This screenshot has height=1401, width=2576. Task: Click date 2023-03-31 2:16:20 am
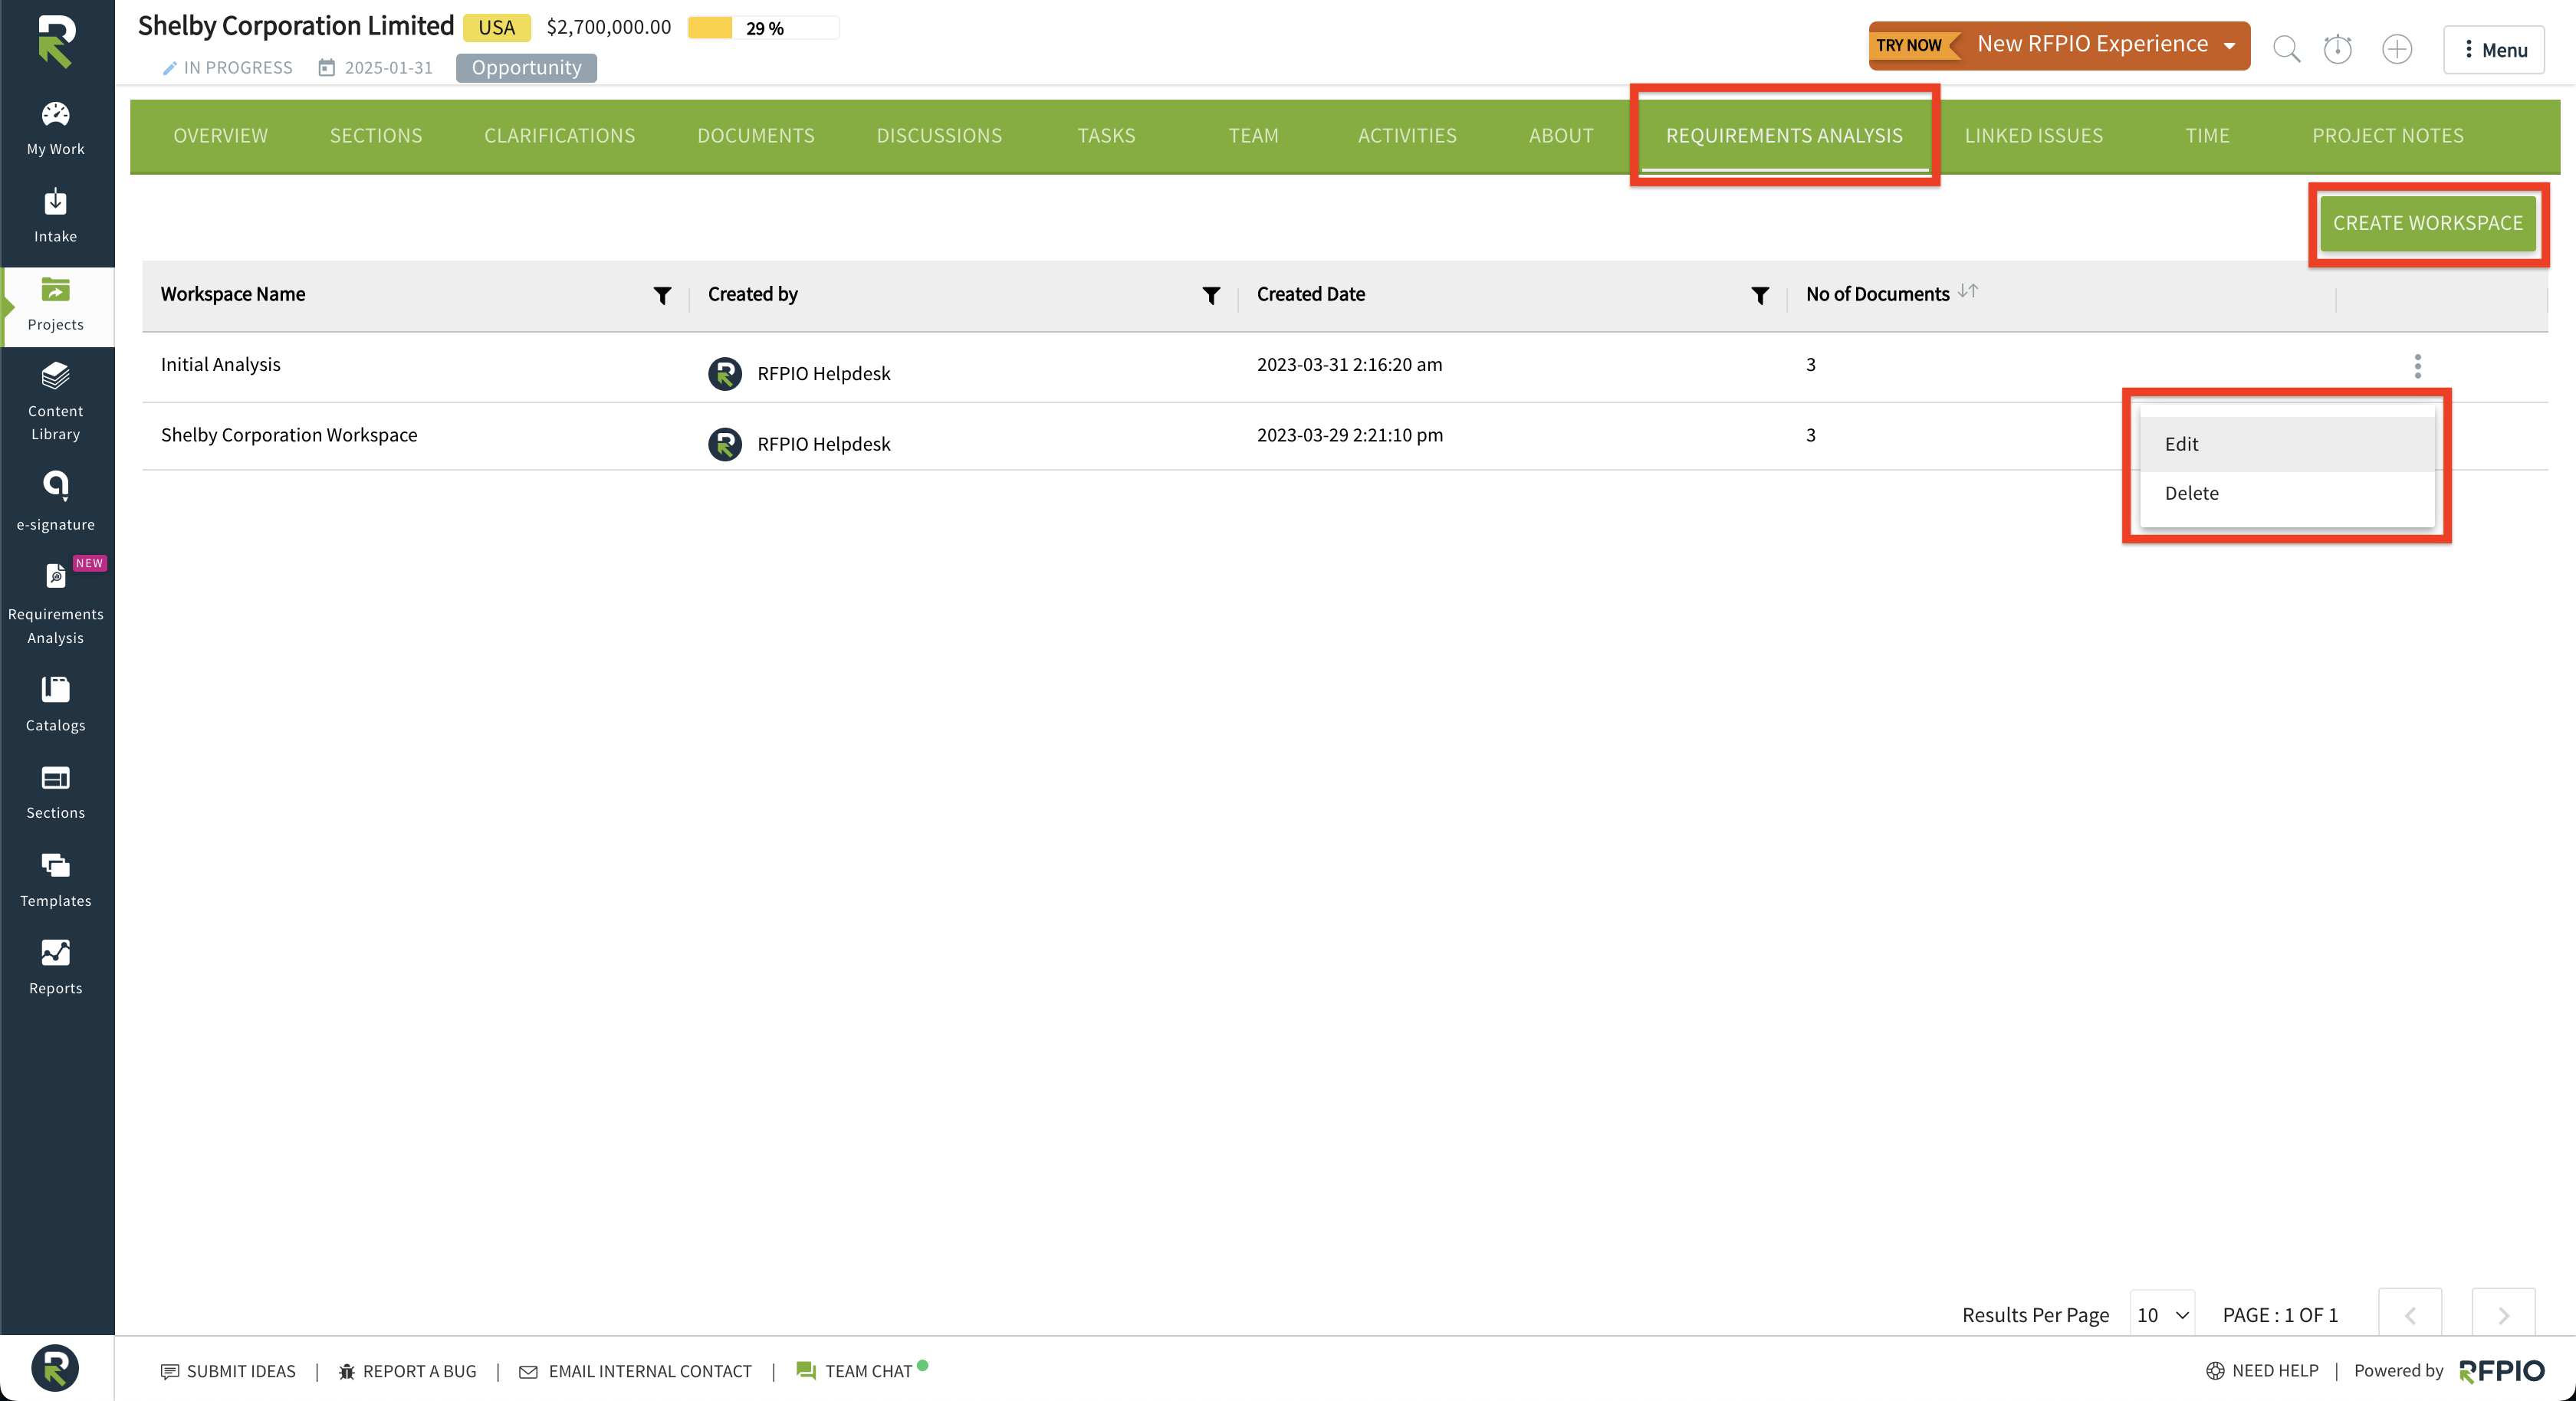tap(1349, 365)
